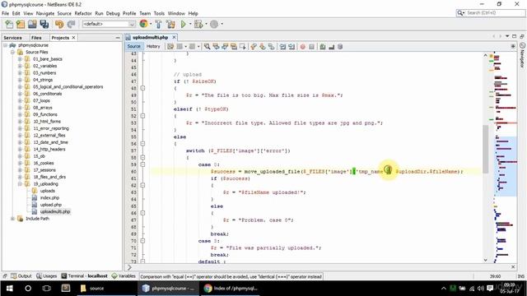Open the browser selection dropdown arrow
Viewport: 527px width, 296px height.
click(x=151, y=24)
